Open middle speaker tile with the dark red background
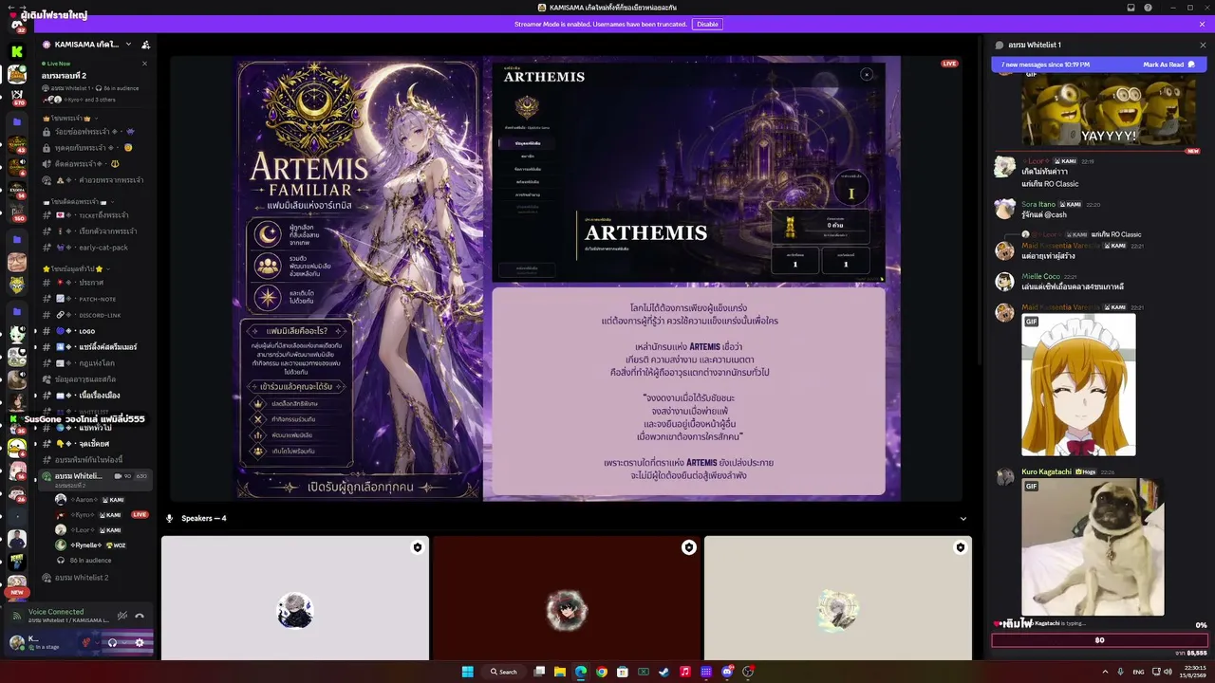1215x683 pixels. 567,598
